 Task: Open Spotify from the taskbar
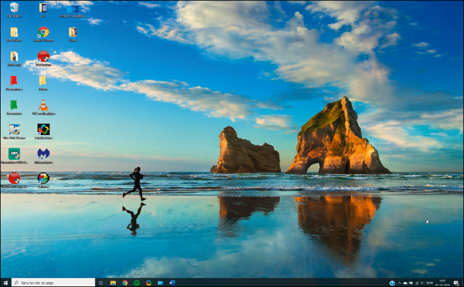point(137,282)
